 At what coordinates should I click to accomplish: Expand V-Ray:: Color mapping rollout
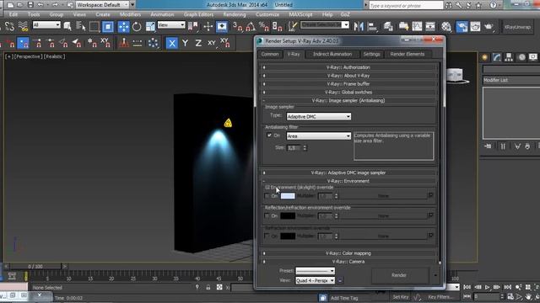(348, 253)
